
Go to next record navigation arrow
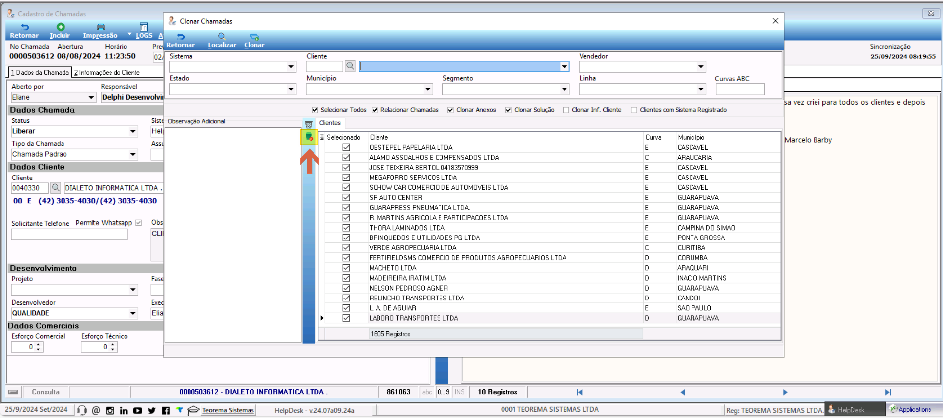785,392
